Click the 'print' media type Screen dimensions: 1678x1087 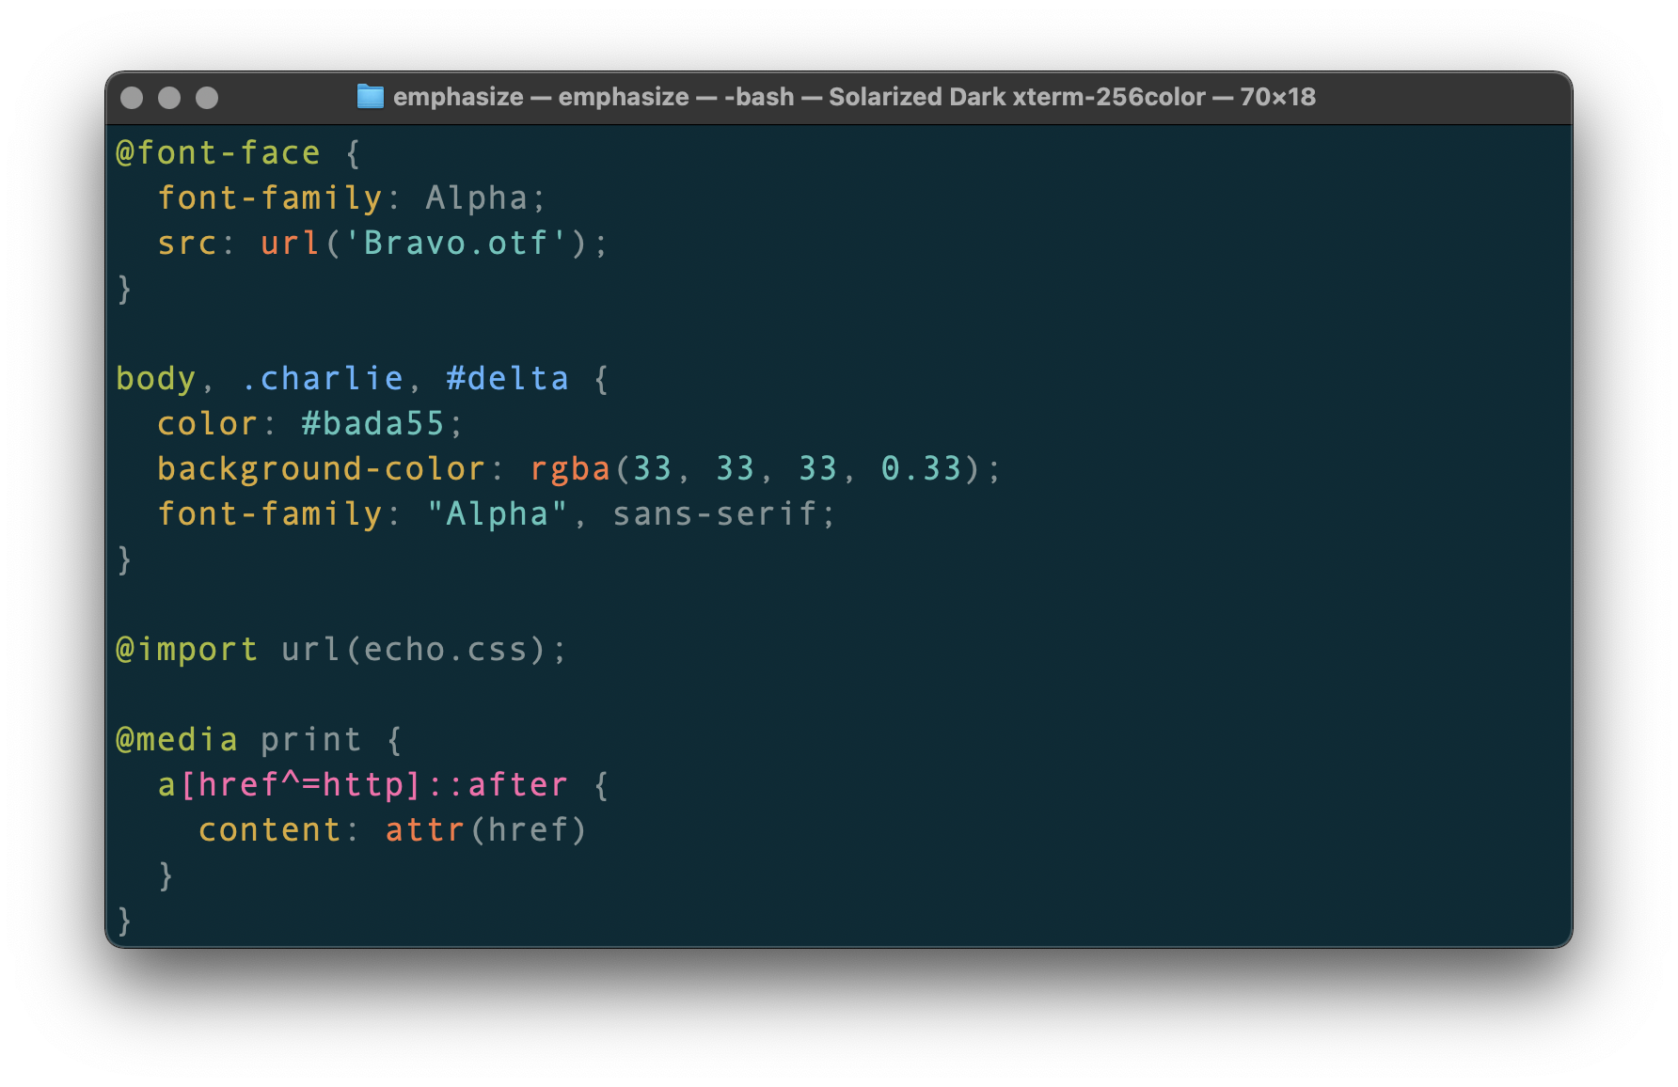310,739
